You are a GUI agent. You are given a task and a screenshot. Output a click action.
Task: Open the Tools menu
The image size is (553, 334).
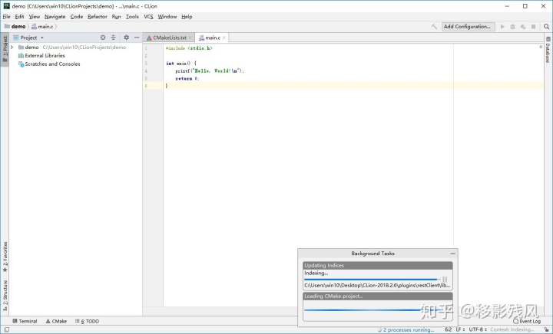coord(132,17)
